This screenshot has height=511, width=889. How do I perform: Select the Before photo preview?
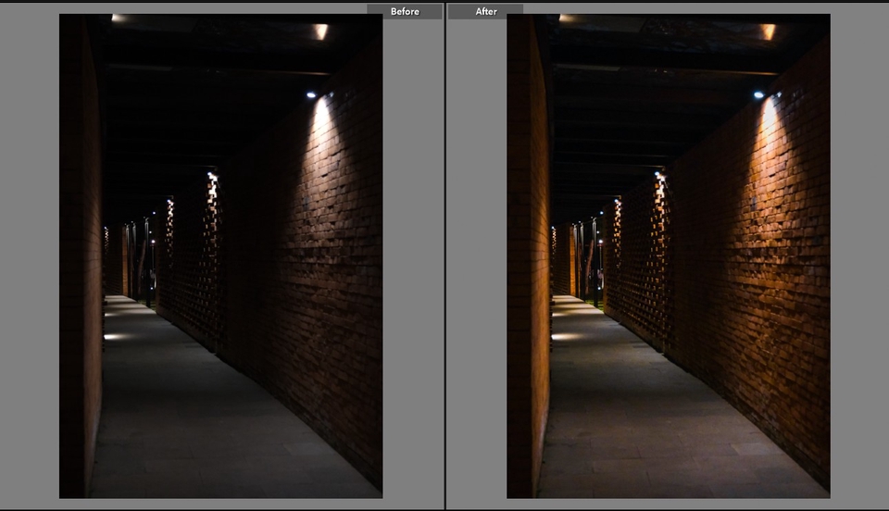[221, 256]
